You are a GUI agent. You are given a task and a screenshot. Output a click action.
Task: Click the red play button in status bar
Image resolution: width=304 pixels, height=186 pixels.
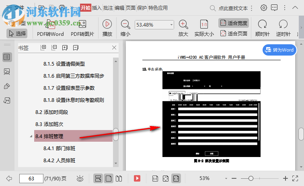(x=137, y=178)
